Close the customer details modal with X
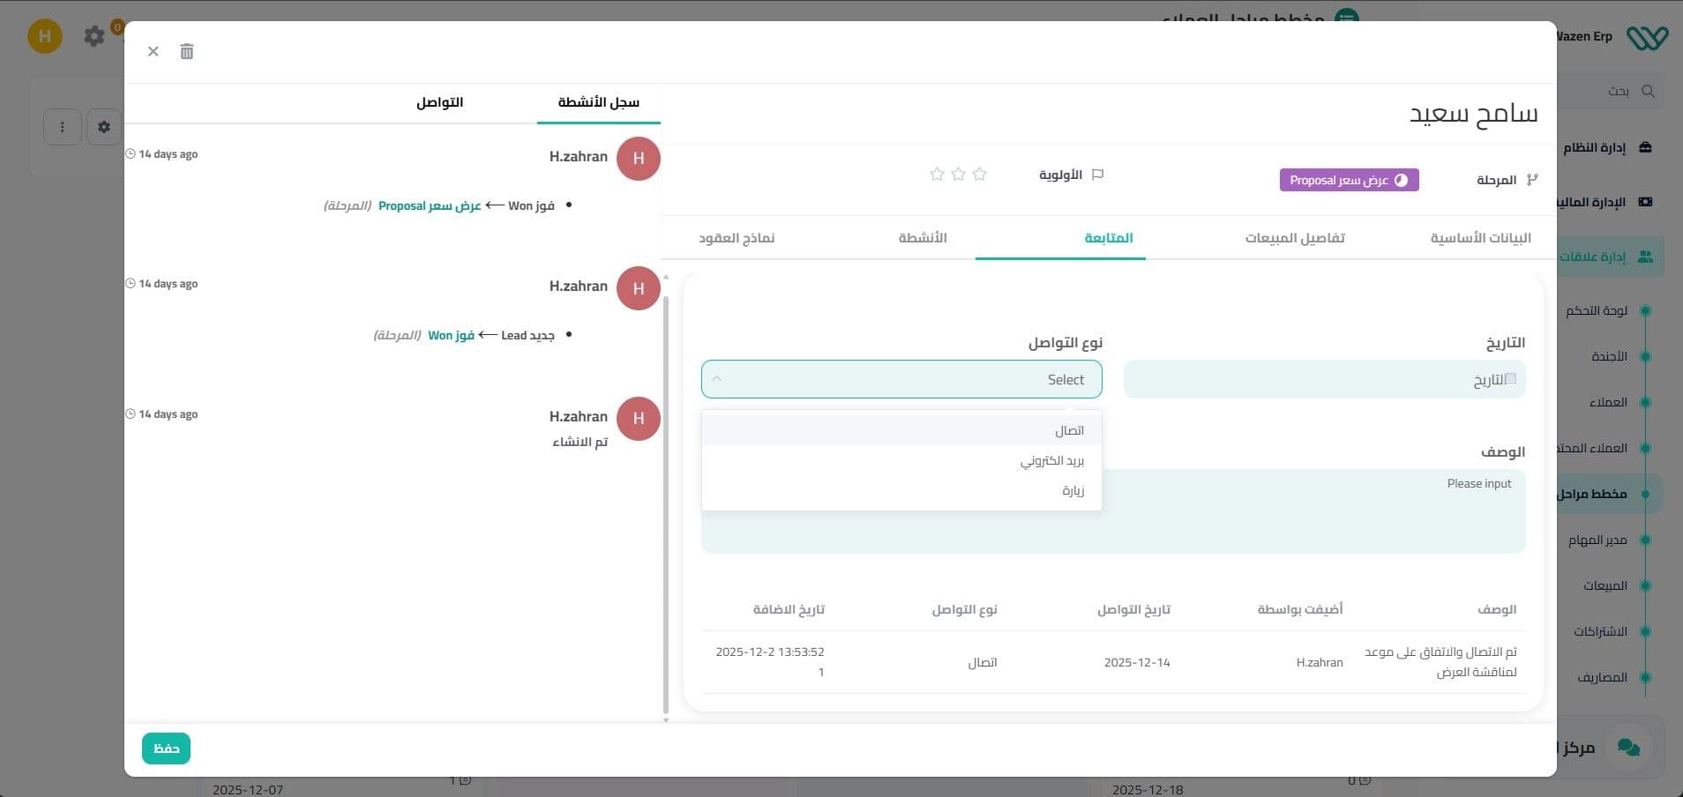The width and height of the screenshot is (1683, 797). click(153, 52)
